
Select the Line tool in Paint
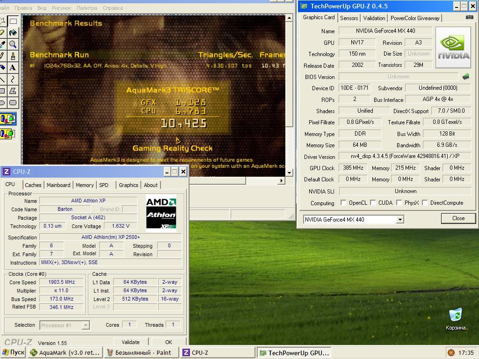click(x=2, y=79)
